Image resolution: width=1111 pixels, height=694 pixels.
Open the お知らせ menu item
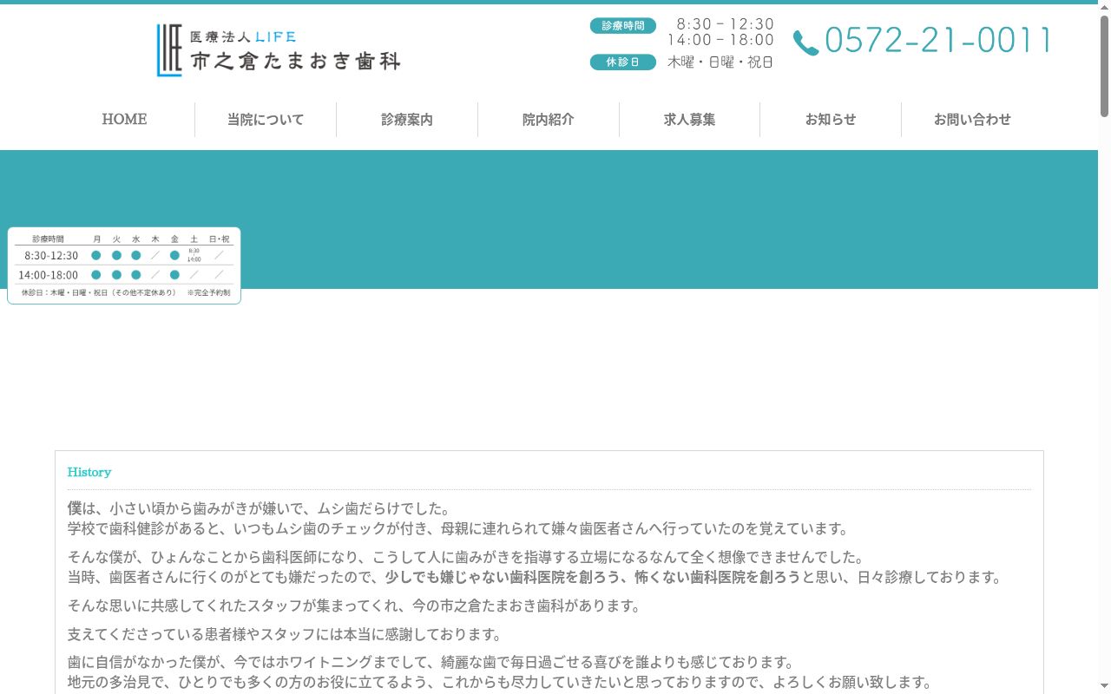coord(831,120)
